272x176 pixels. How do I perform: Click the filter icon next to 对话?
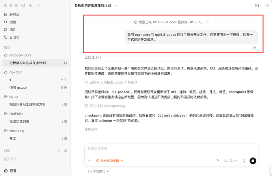pos(59,151)
